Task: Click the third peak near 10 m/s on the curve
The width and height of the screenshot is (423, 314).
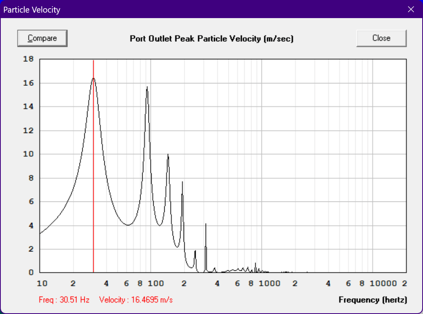Action: click(x=168, y=155)
